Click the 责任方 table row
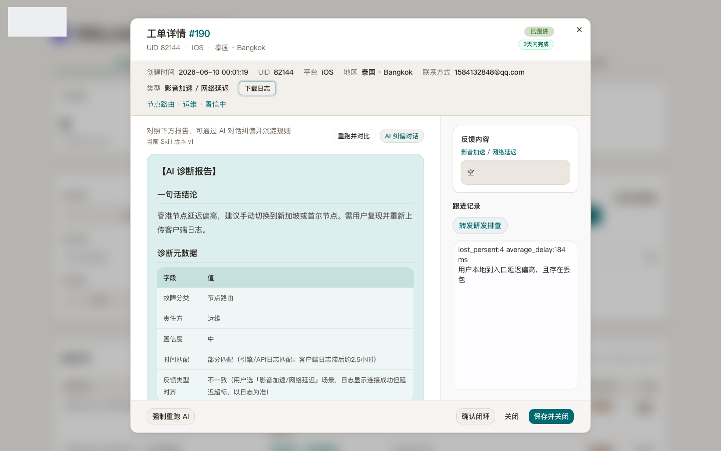This screenshot has height=451, width=721. pos(285,318)
